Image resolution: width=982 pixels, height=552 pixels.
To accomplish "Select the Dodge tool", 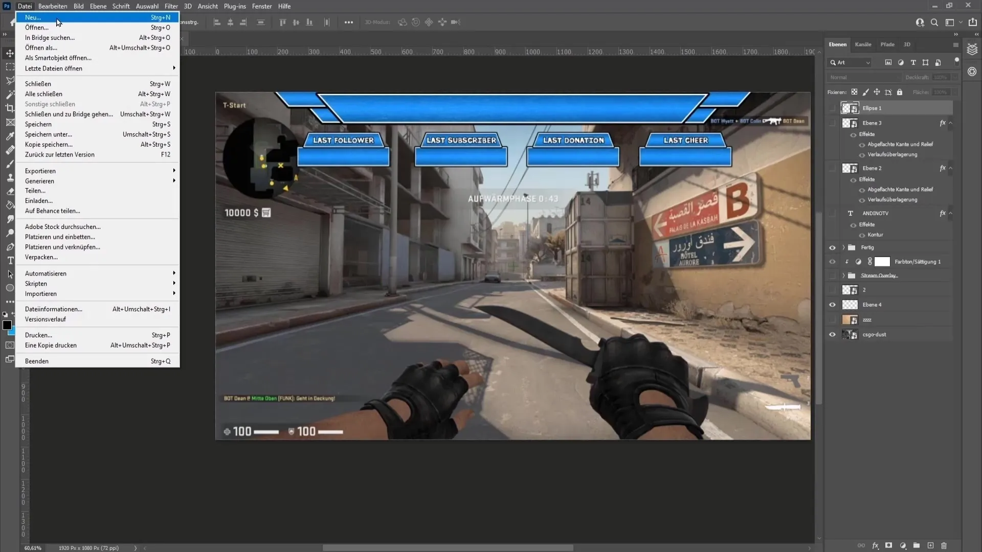I will [x=10, y=233].
